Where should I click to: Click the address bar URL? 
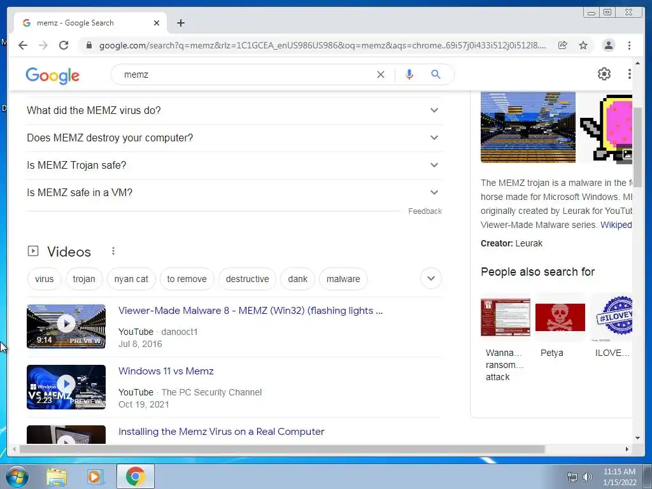click(x=322, y=45)
